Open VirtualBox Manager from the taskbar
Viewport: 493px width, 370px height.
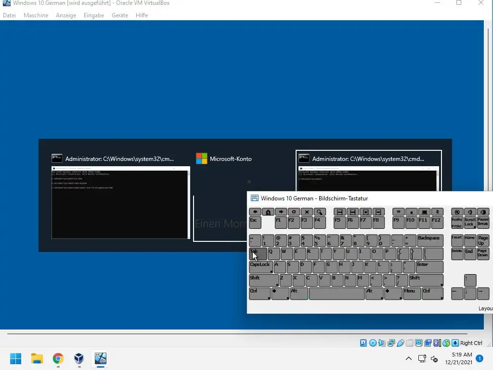click(79, 358)
